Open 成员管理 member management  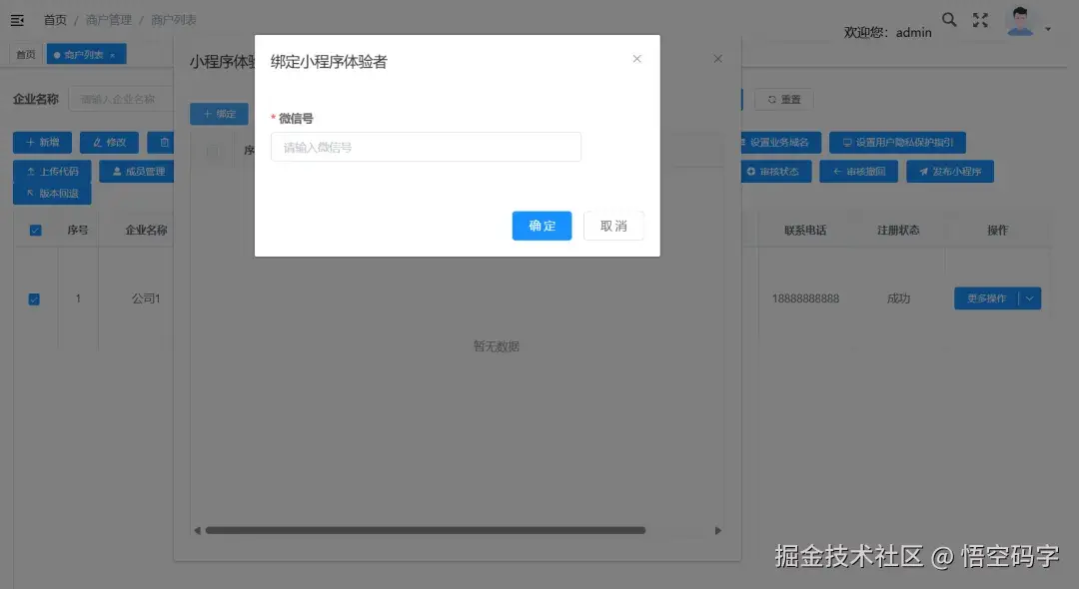pos(136,171)
